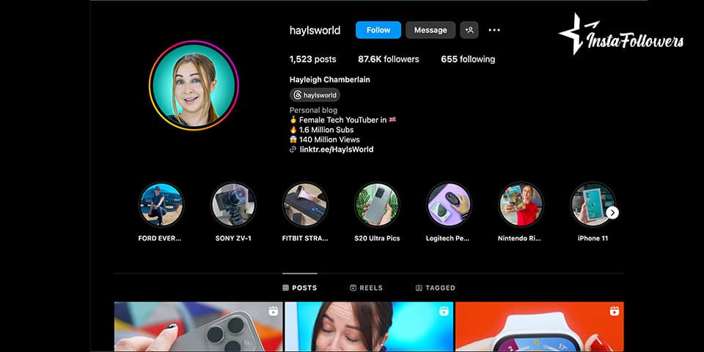Switch to the REELS tab
This screenshot has height=352, width=704.
(367, 287)
